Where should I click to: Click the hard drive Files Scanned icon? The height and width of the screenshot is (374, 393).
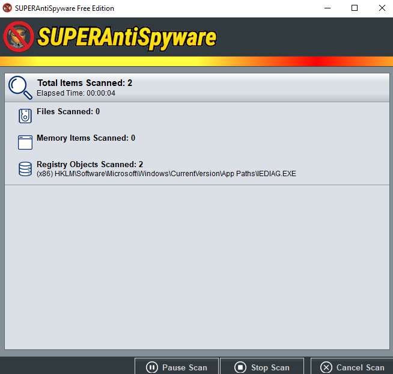(25, 116)
